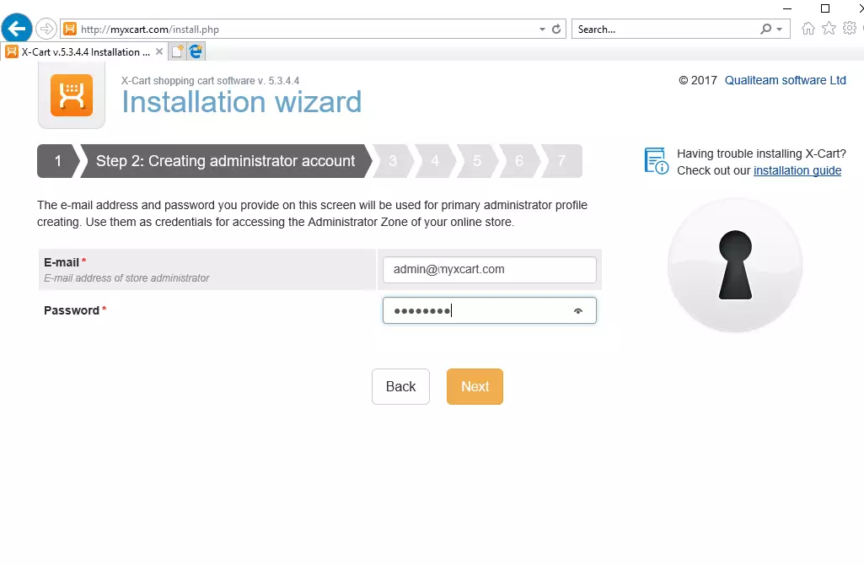This screenshot has width=864, height=565.
Task: Click the installation guide document icon
Action: click(657, 161)
